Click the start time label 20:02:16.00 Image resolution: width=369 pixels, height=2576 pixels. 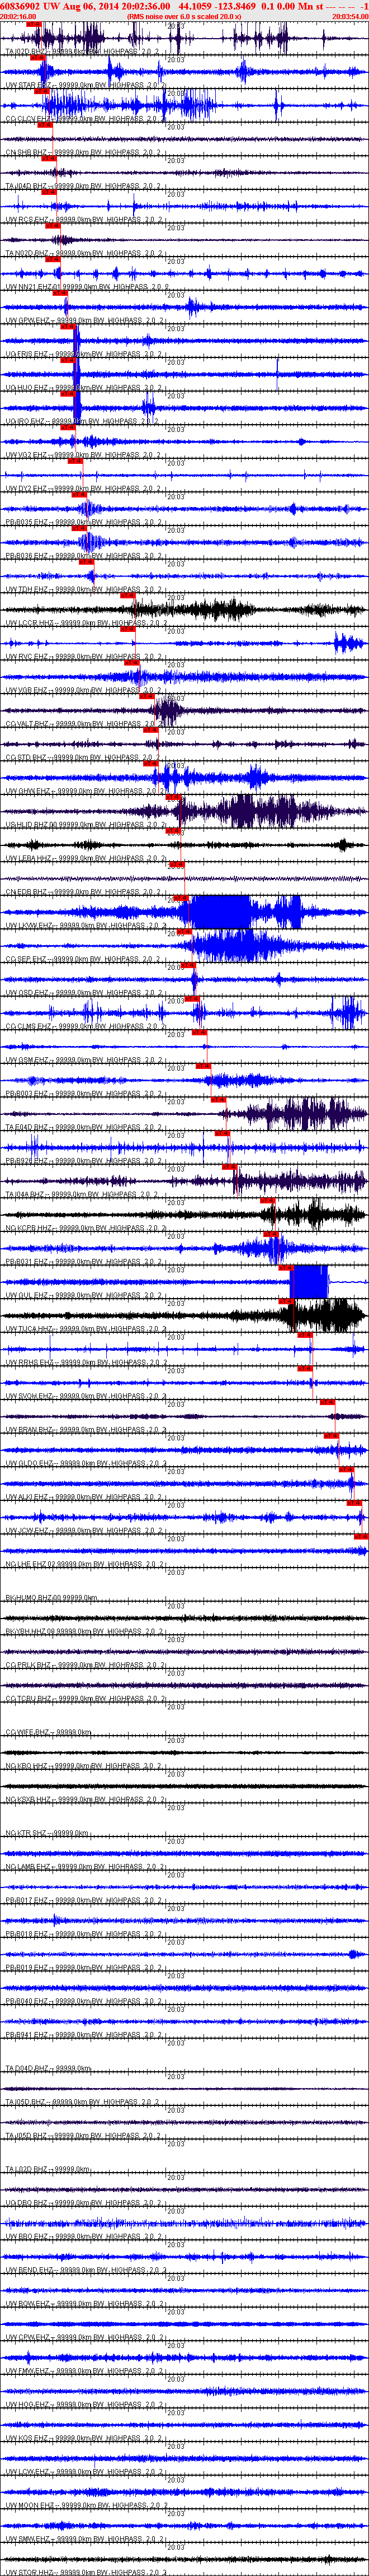click(x=18, y=17)
